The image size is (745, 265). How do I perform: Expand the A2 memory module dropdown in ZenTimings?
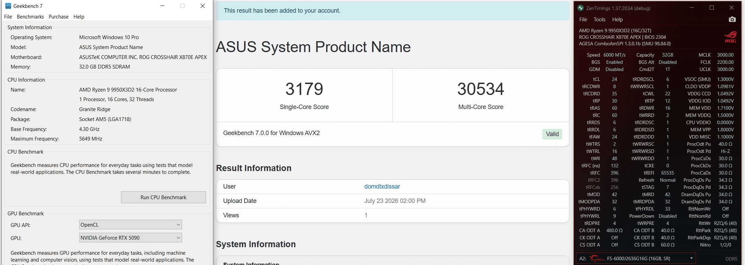636,258
